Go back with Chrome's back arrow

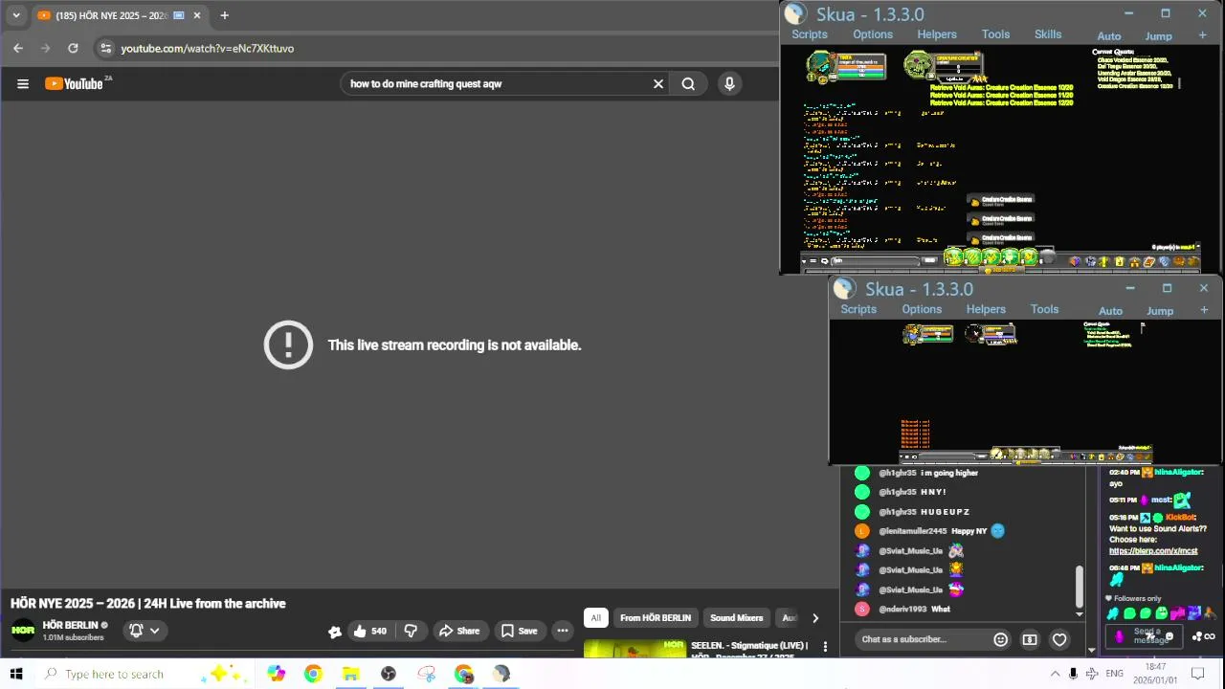tap(18, 48)
